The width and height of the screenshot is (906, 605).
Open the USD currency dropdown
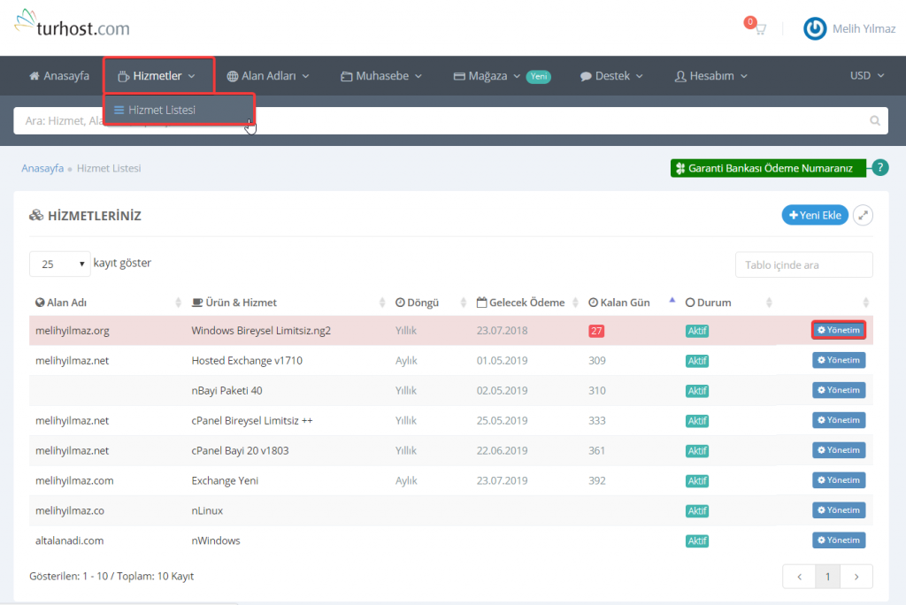[x=866, y=76]
